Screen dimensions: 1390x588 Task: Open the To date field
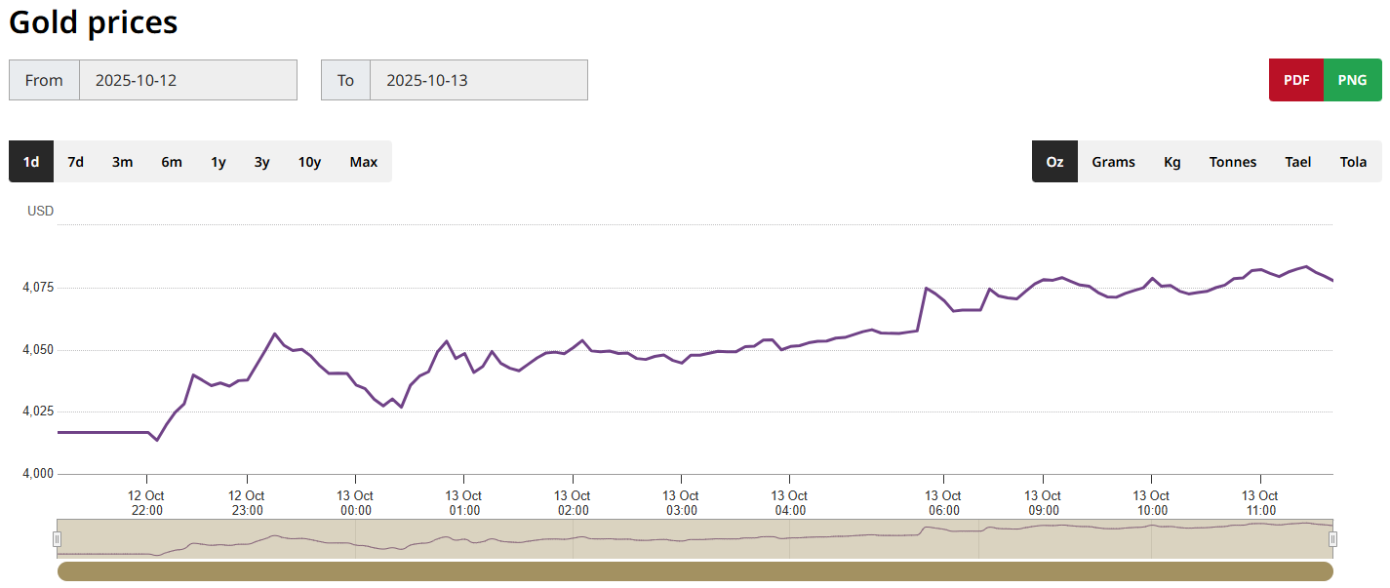coord(478,80)
